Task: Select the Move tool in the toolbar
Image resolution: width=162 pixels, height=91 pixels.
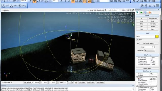Action: [x=34, y=1]
